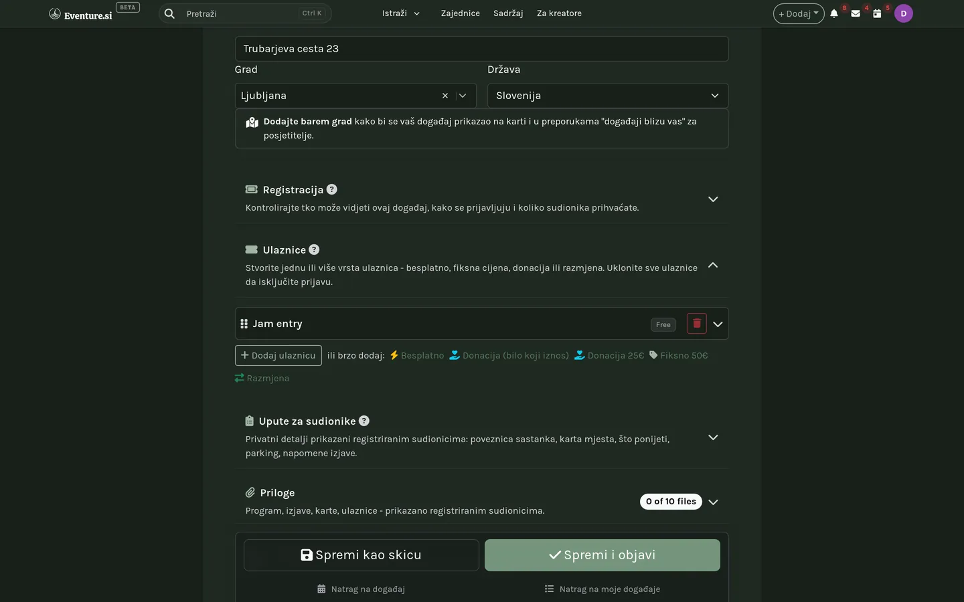Delete the Jam entry ticket

pos(697,324)
